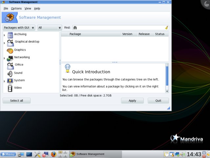This screenshot has width=210, height=158.
Task: Click the Quick Introduction lightbulb icon
Action: [x=68, y=68]
